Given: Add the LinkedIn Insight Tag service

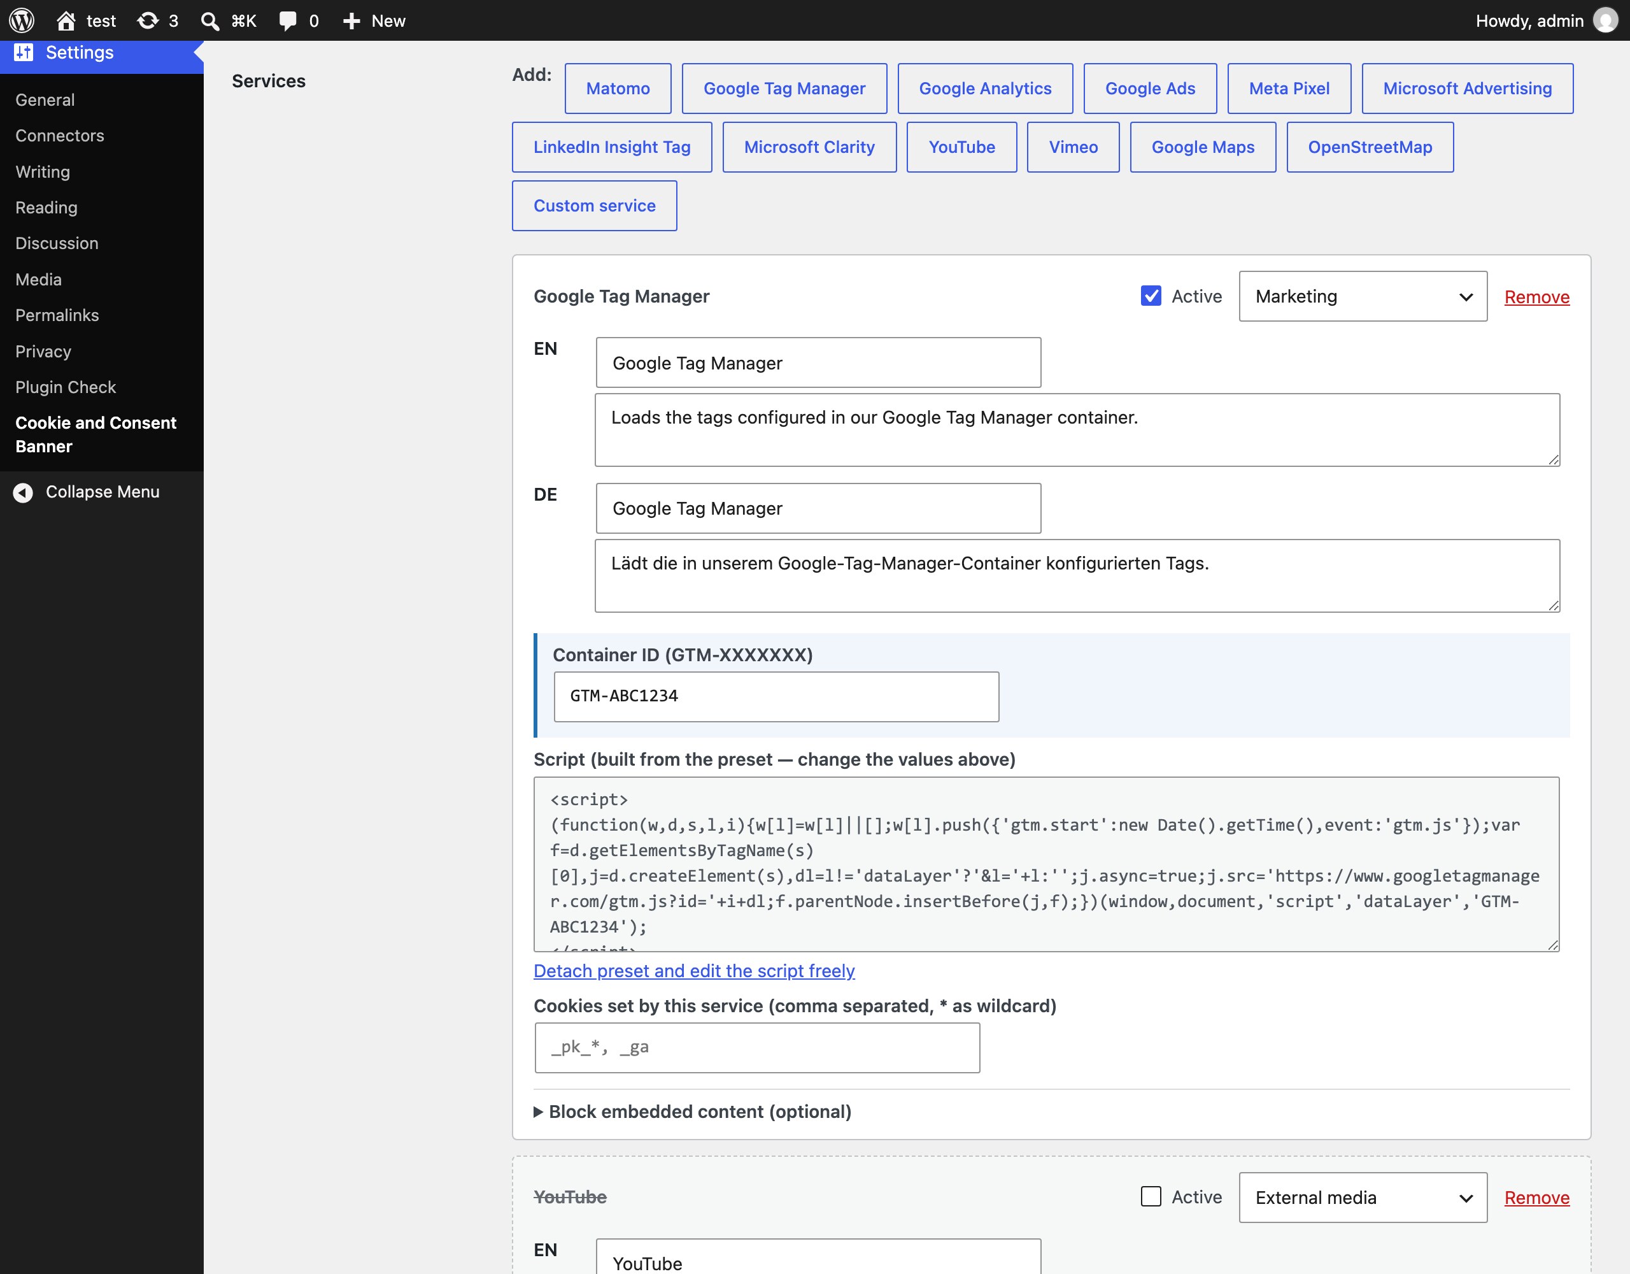Looking at the screenshot, I should click(612, 147).
